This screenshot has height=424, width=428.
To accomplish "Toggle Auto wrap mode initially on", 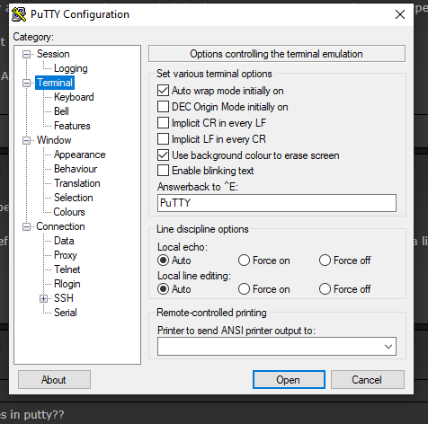I will click(163, 91).
